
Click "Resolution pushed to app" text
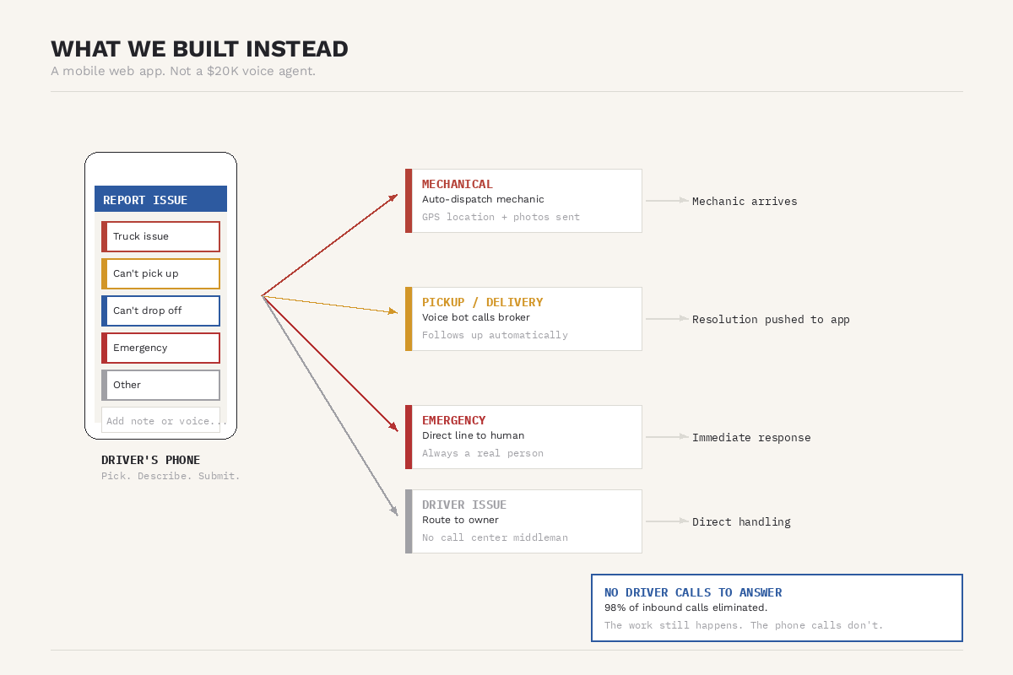[x=771, y=319]
